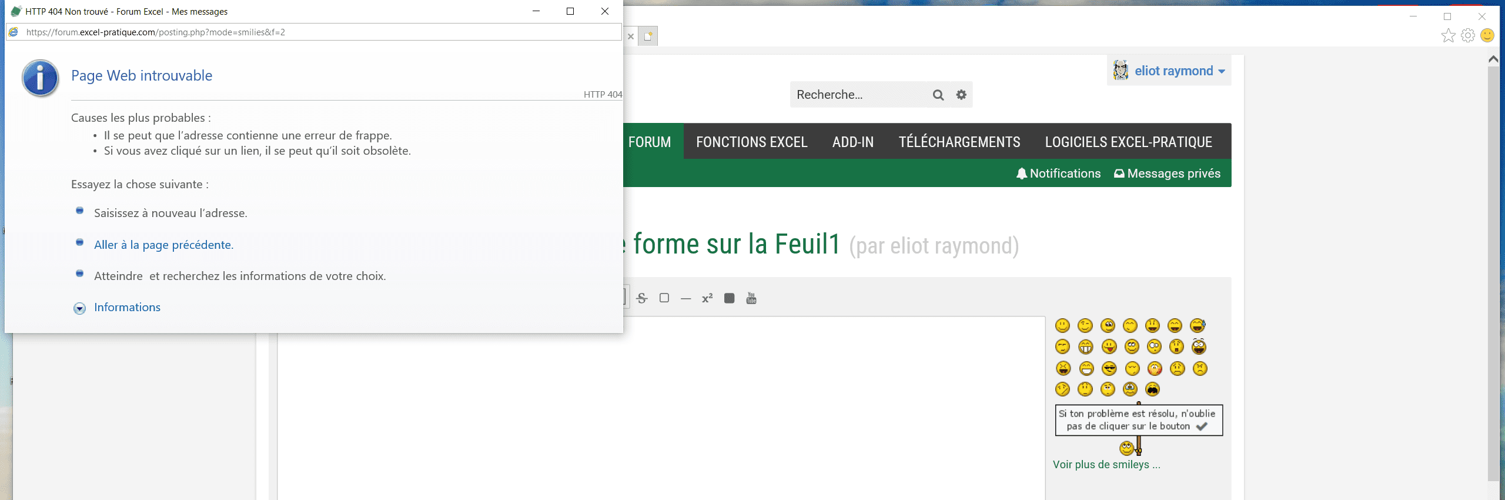Insert the surprised open-mouth smiley
The width and height of the screenshot is (1505, 500).
pyautogui.click(x=1176, y=347)
